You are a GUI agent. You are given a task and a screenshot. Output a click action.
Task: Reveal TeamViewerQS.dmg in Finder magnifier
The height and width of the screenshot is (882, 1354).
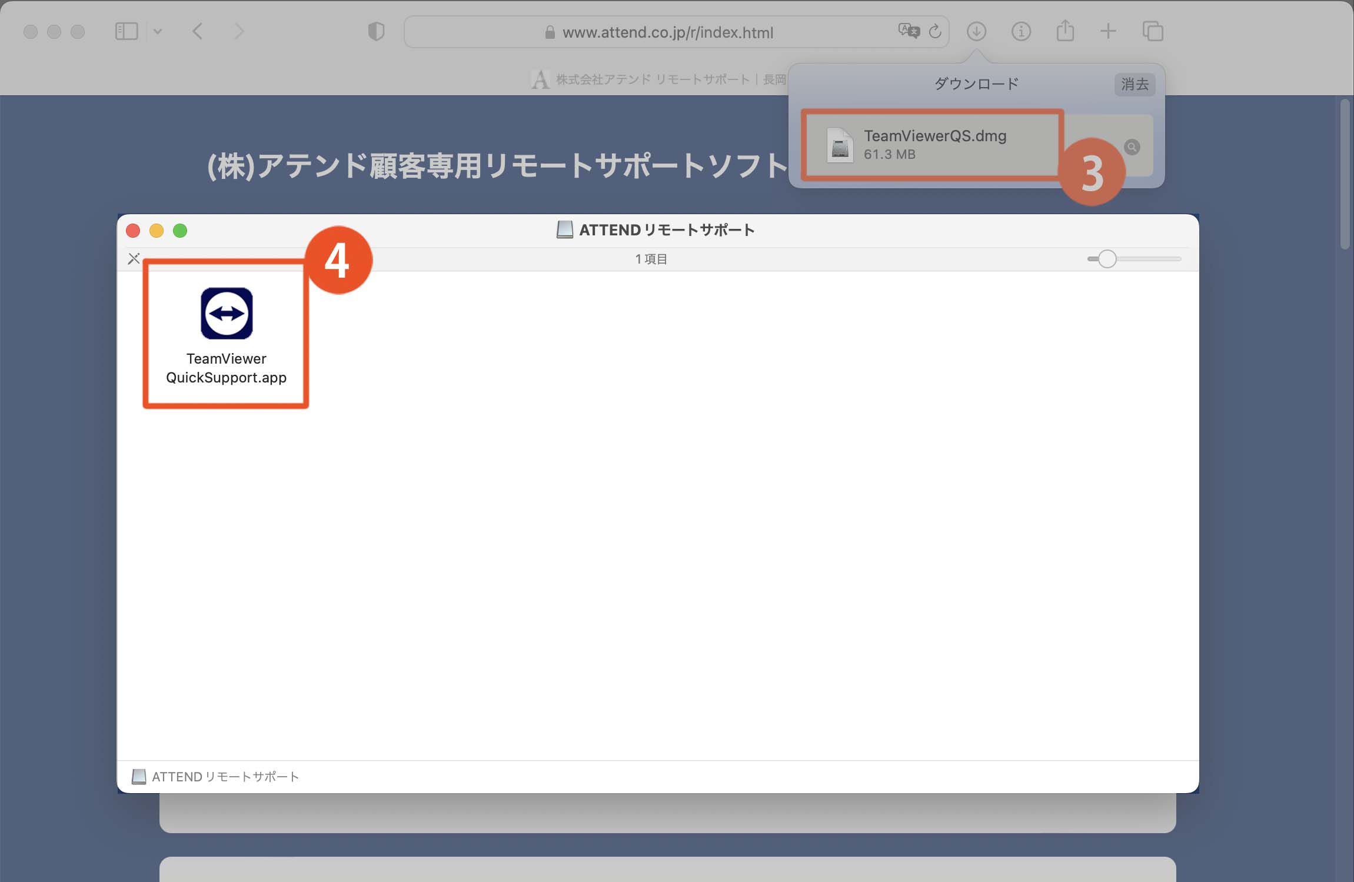point(1132,147)
